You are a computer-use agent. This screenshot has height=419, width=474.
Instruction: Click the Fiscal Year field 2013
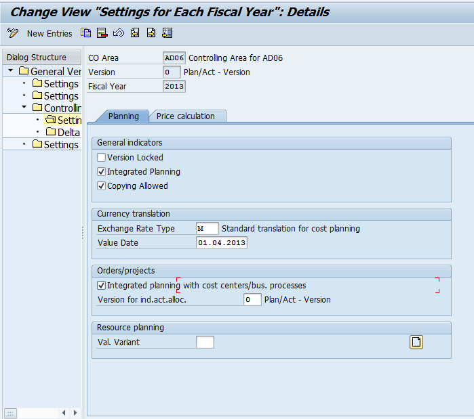coord(174,86)
